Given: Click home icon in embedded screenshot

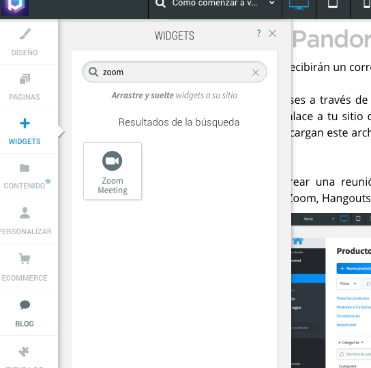Looking at the screenshot, I should pos(298,241).
